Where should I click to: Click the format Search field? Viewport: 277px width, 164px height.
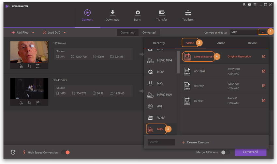point(161,142)
